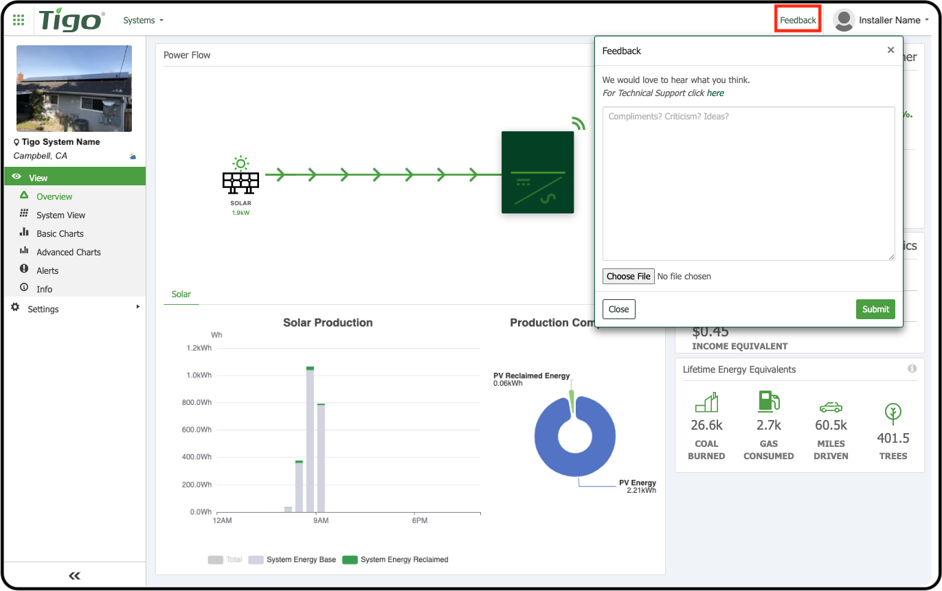This screenshot has height=591, width=942.
Task: Switch to the Solar tab above the charts
Action: coord(181,294)
